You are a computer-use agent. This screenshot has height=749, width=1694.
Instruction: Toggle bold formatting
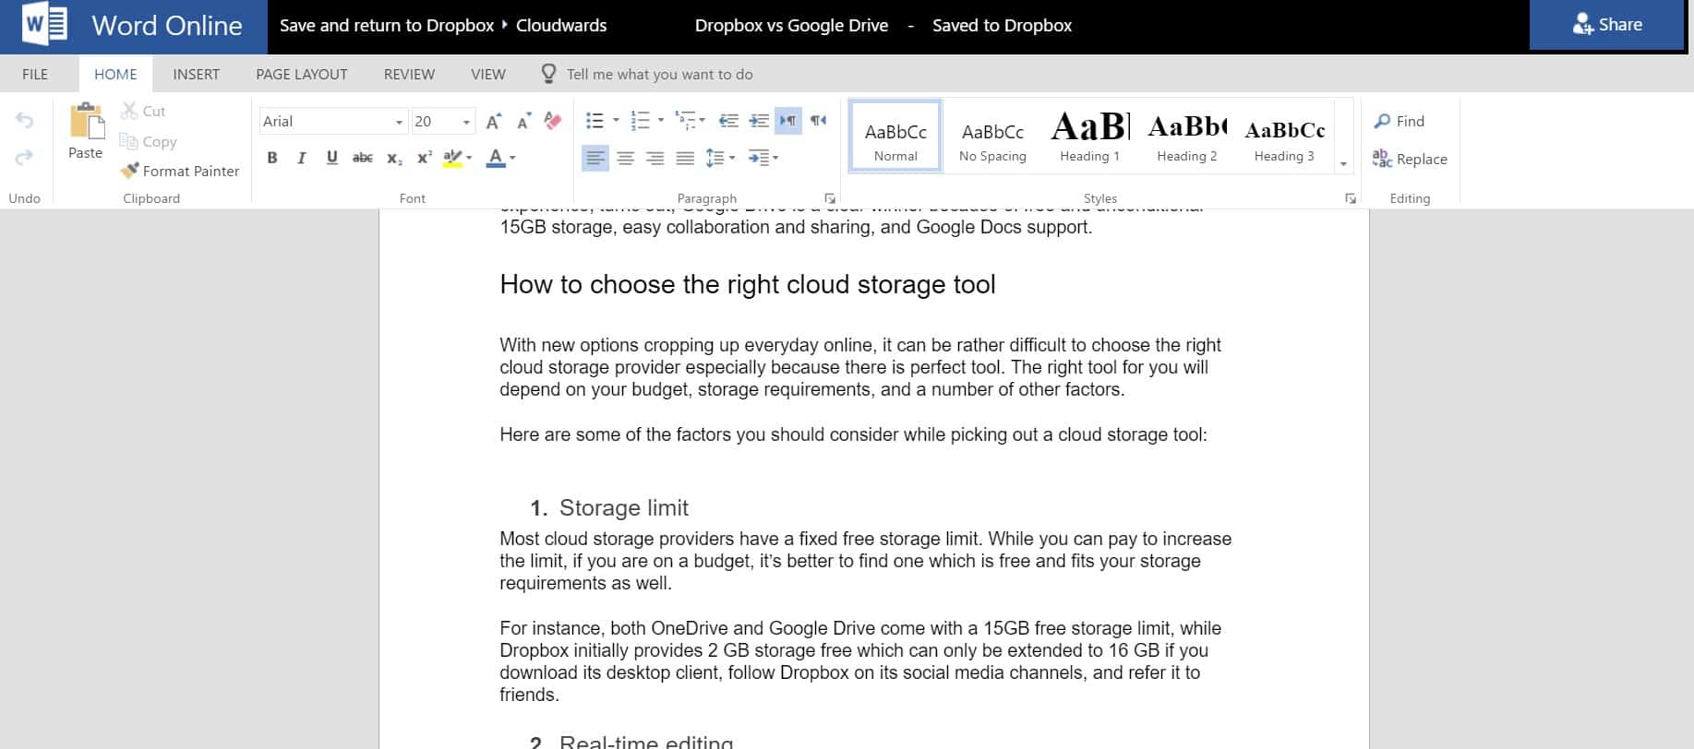pyautogui.click(x=272, y=158)
